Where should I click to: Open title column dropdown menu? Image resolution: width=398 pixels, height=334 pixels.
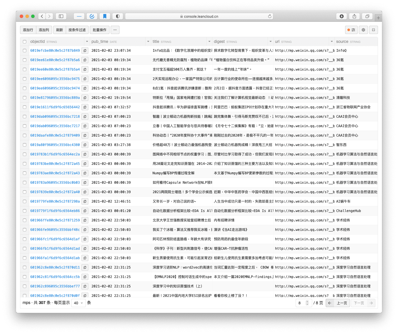pyautogui.click(x=209, y=42)
